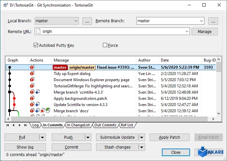Open the Push button dropdown arrow
The image size is (227, 161).
point(88,137)
